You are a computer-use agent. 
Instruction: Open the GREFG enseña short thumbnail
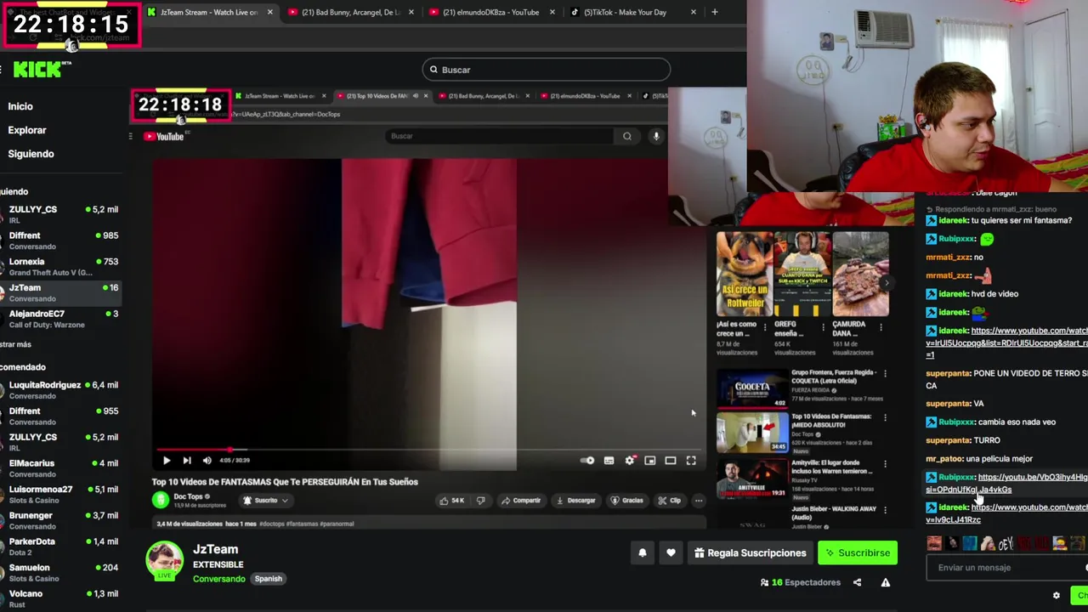(802, 274)
